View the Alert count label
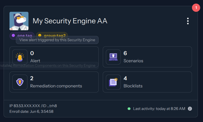 pos(35,61)
